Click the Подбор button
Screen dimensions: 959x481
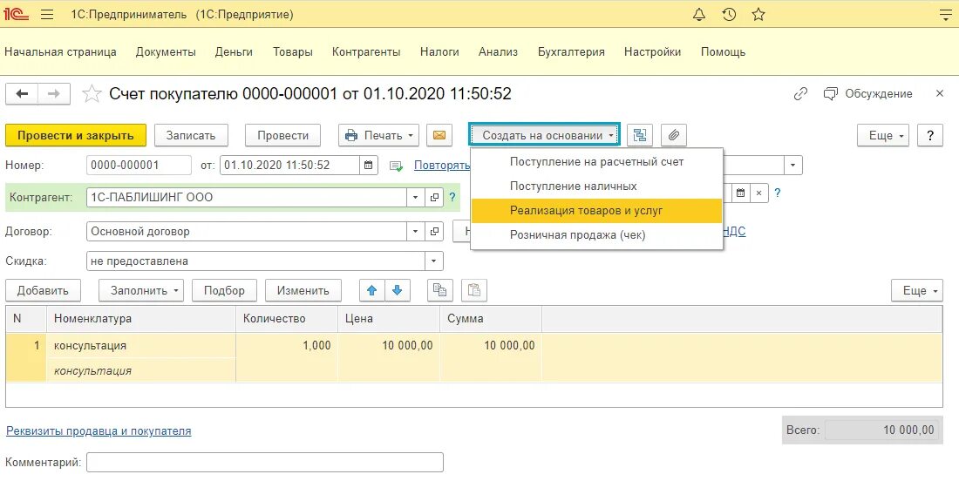point(224,290)
